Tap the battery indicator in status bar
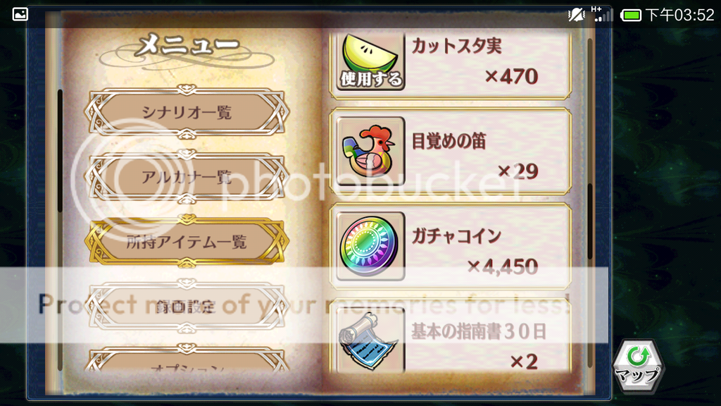 (631, 16)
